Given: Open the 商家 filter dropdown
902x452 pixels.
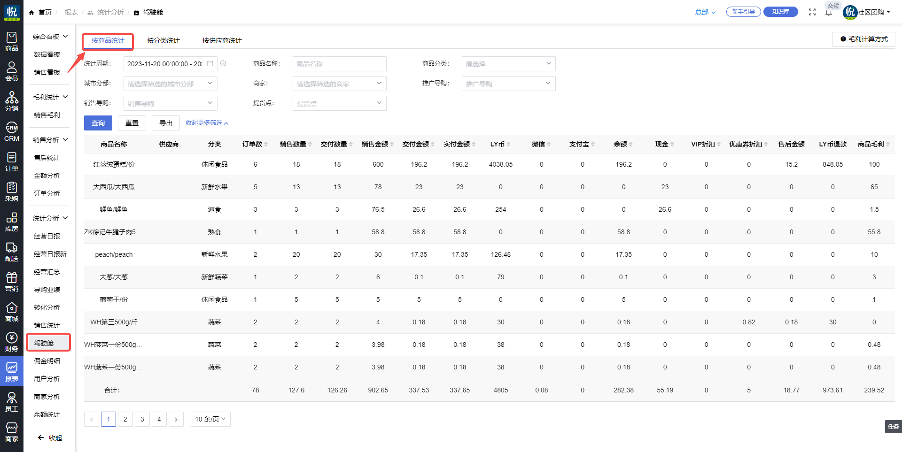Looking at the screenshot, I should (340, 84).
